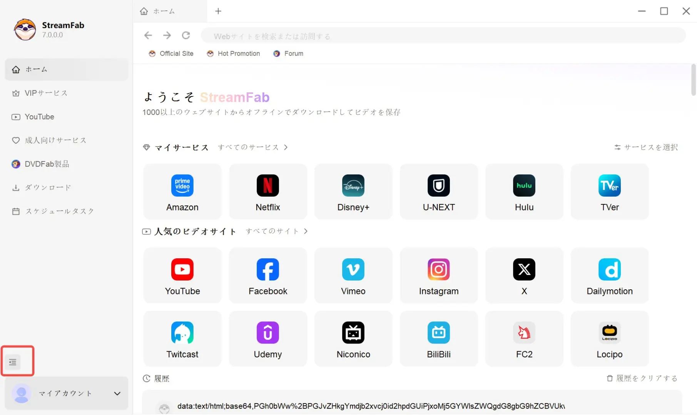This screenshot has height=415, width=697.
Task: Open YouTube in the sidebar
Action: point(67,117)
